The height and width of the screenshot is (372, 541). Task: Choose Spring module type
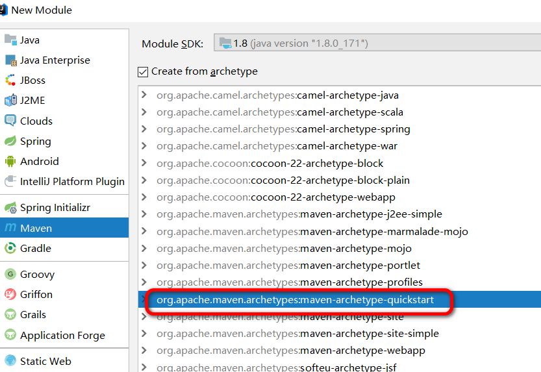[x=64, y=141]
